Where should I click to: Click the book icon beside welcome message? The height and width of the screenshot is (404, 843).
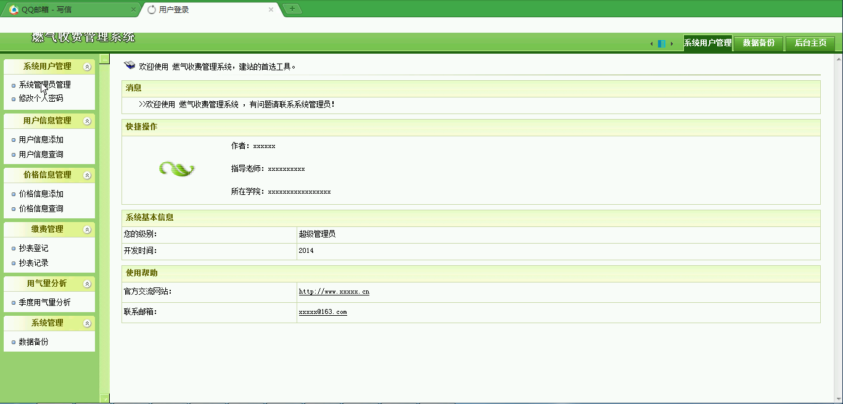[130, 65]
